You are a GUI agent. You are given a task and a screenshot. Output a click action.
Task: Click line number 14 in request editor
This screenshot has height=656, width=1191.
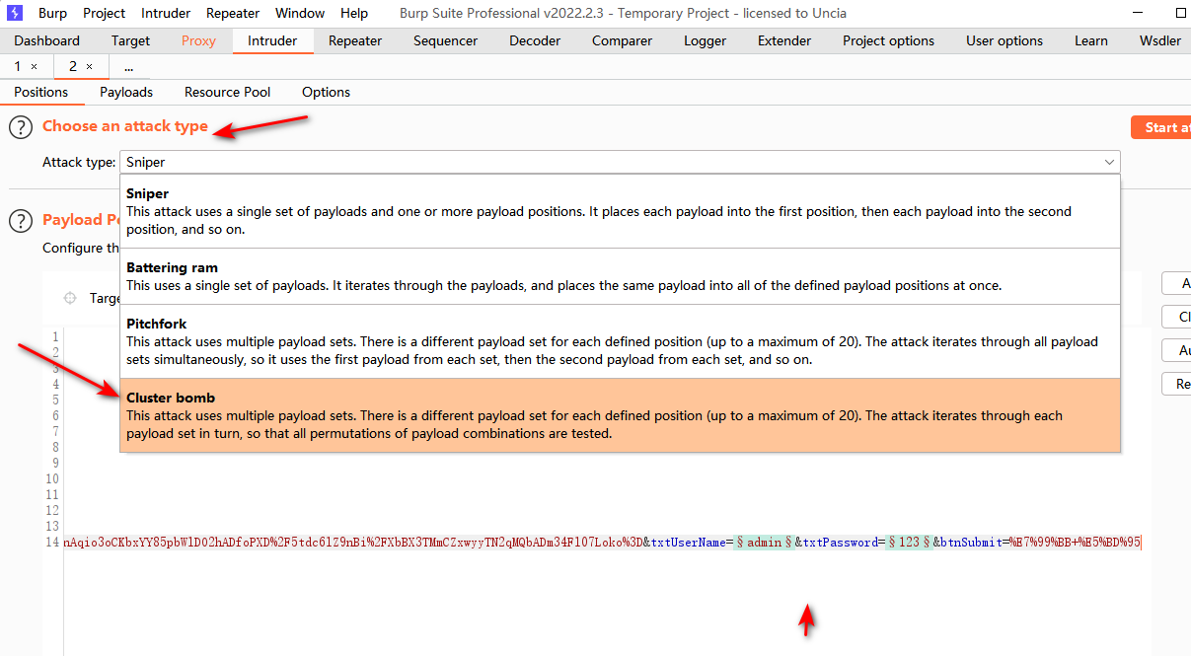tap(52, 543)
